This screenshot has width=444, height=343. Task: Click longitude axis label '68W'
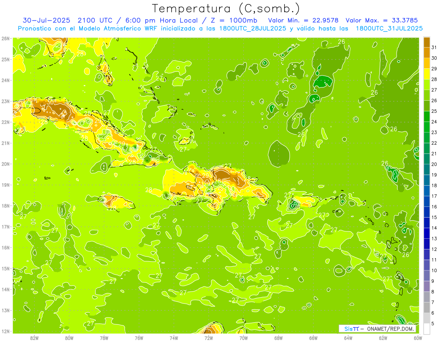278,338
